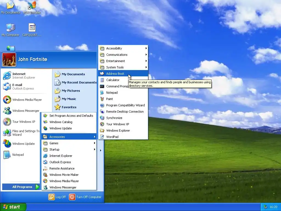Start Tour Windows XP from left column
The image size is (281, 211).
(x=19, y=122)
